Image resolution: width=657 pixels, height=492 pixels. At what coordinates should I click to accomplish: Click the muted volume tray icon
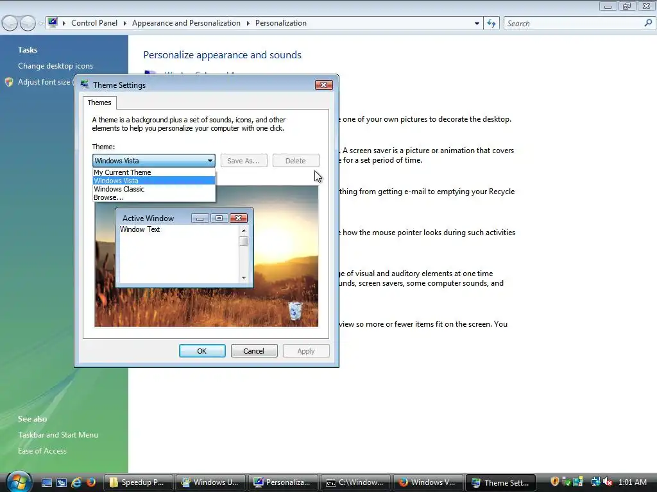point(608,482)
